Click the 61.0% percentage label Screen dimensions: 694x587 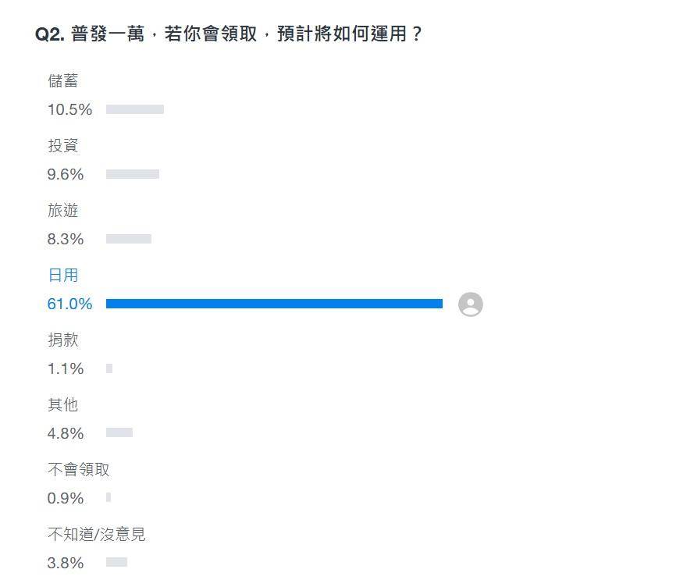[x=70, y=304]
